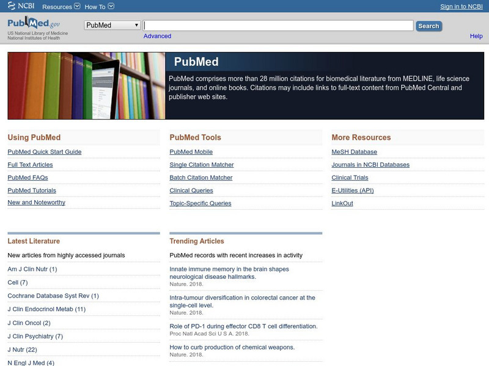Open the Advanced search link
The width and height of the screenshot is (489, 366).
(157, 36)
